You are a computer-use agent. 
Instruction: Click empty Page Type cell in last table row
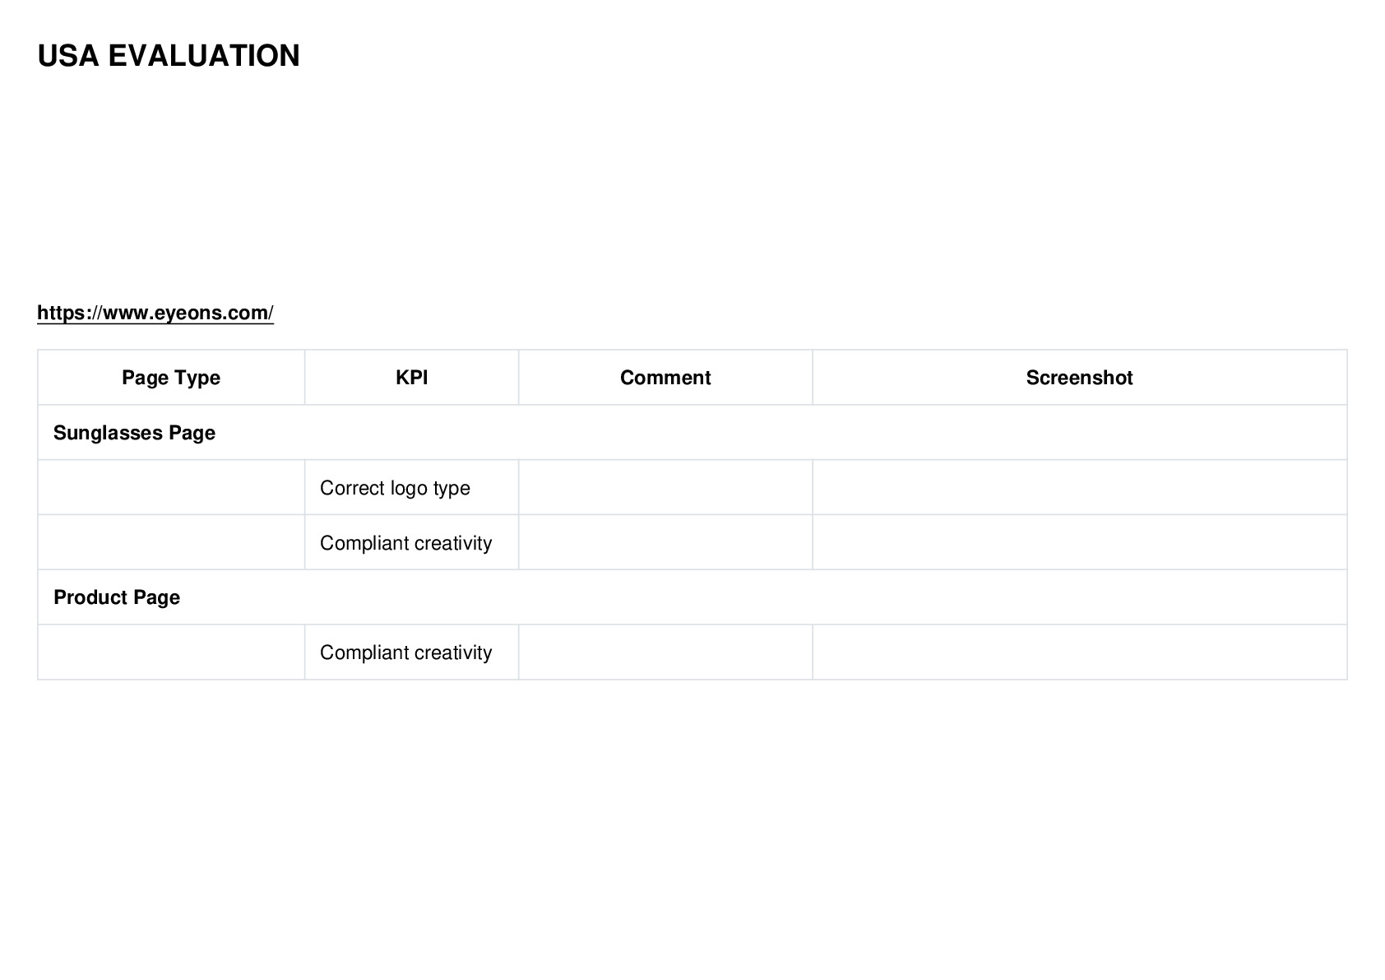[x=171, y=653]
